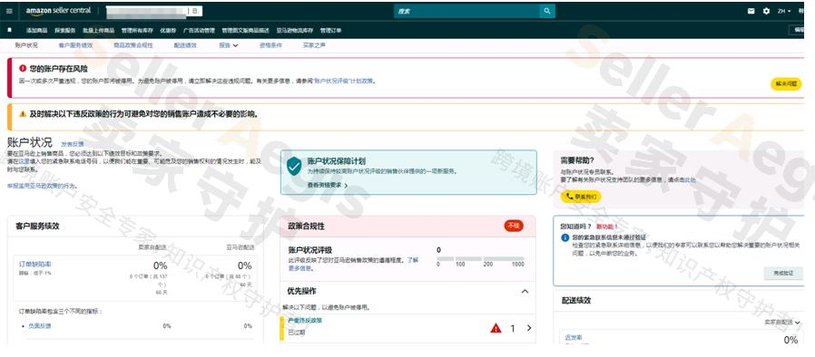Click the bookmark icon in favorites bar

pyautogui.click(x=9, y=30)
